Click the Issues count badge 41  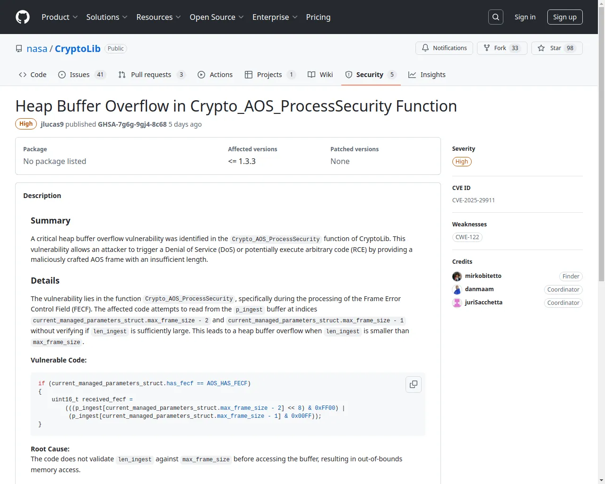coord(100,75)
